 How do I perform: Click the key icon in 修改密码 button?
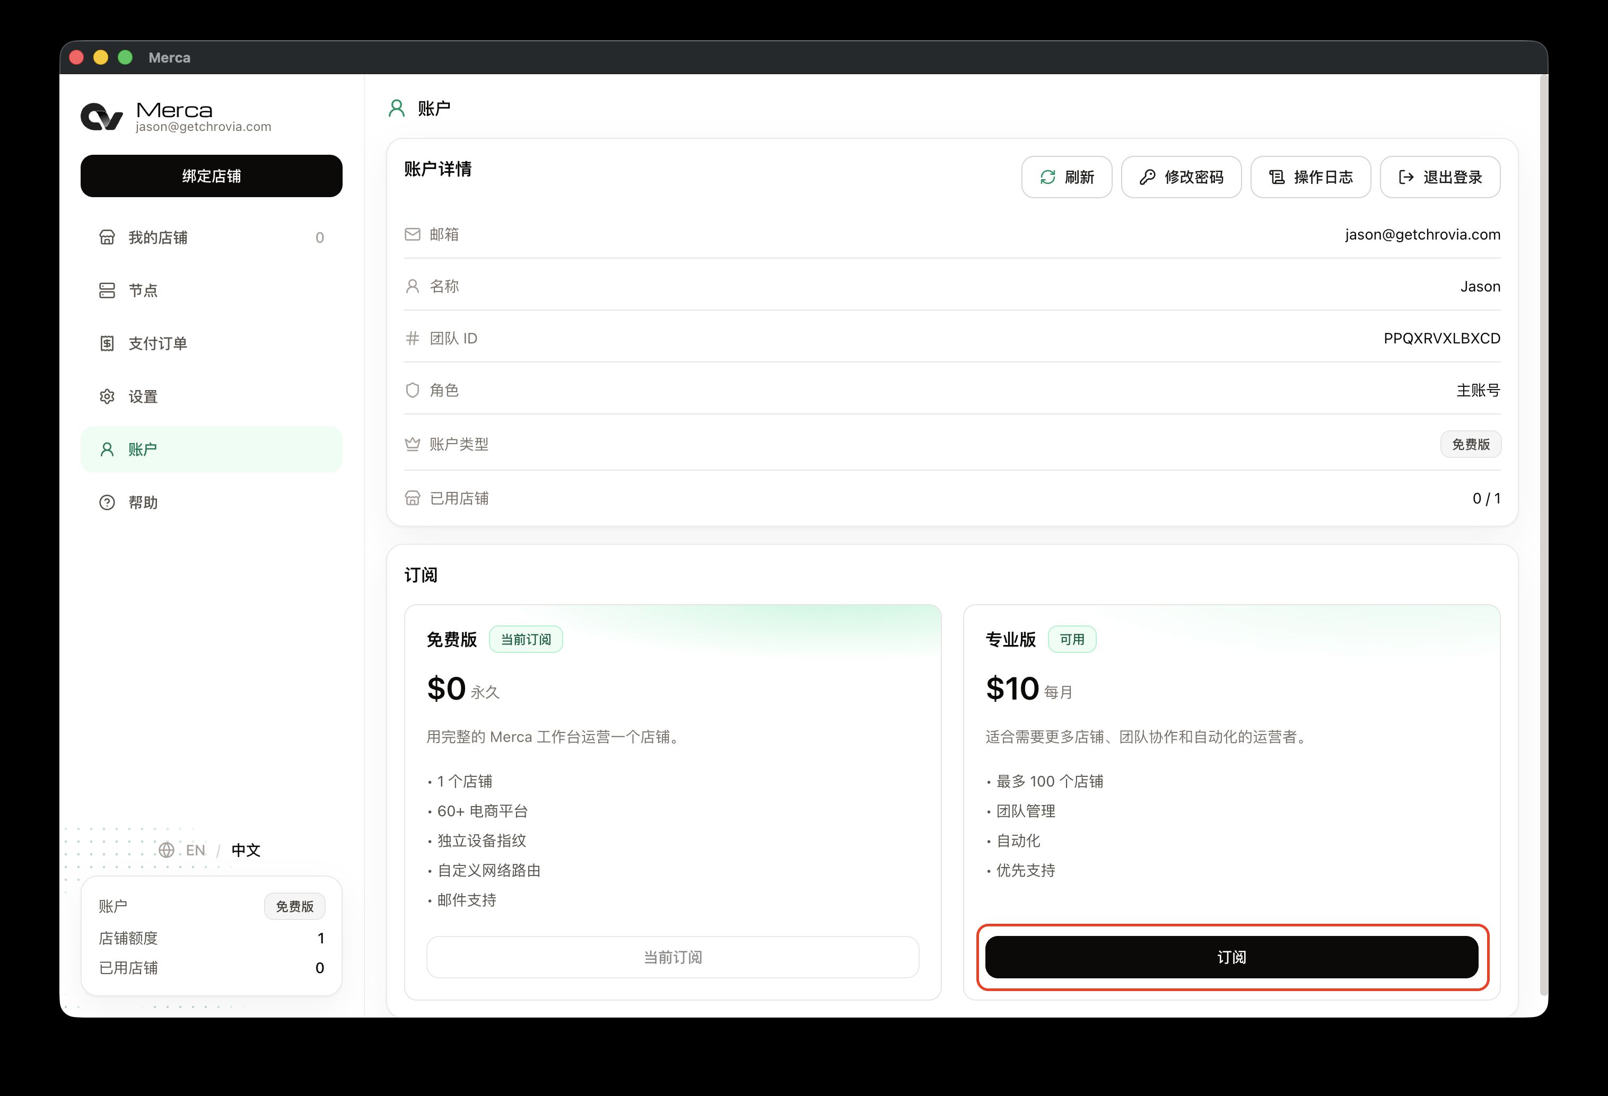coord(1147,177)
